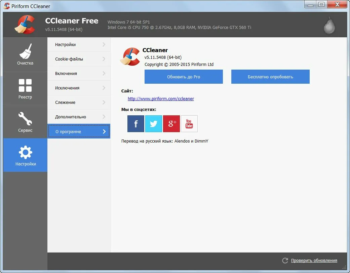Click the refresh icon beside Проверить обновления
The height and width of the screenshot is (273, 350).
285,261
